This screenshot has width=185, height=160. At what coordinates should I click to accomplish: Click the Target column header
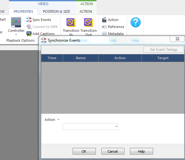163,58
